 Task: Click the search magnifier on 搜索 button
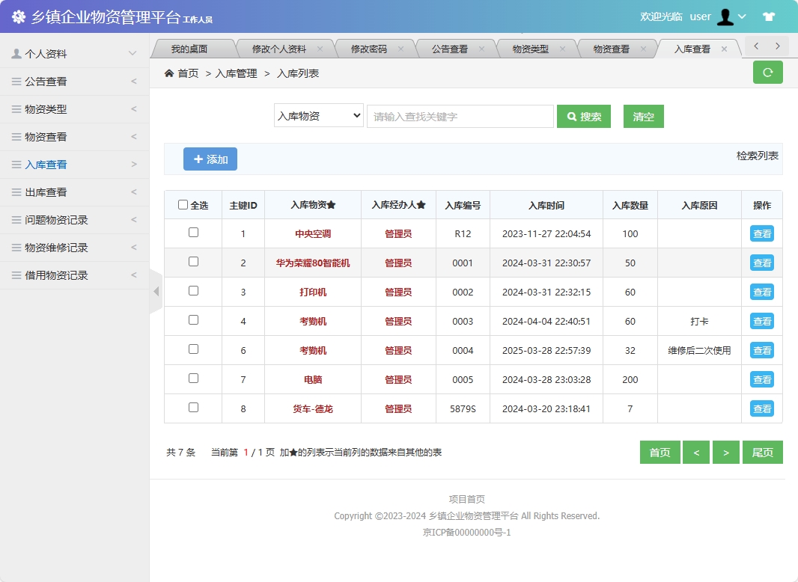[571, 116]
